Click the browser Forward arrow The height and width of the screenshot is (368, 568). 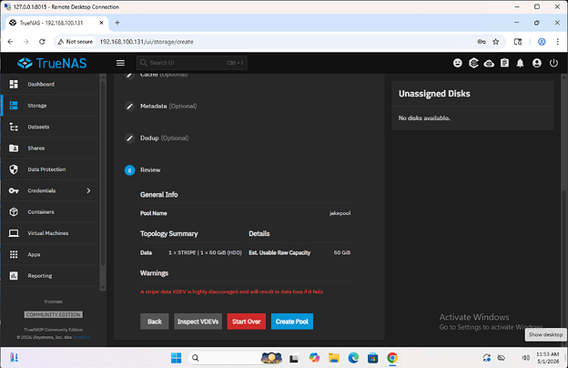[26, 42]
